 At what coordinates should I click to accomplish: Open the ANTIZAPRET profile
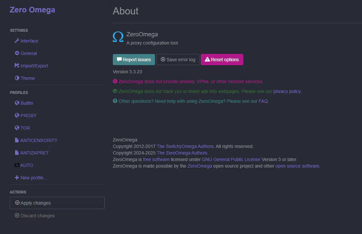pyautogui.click(x=34, y=153)
